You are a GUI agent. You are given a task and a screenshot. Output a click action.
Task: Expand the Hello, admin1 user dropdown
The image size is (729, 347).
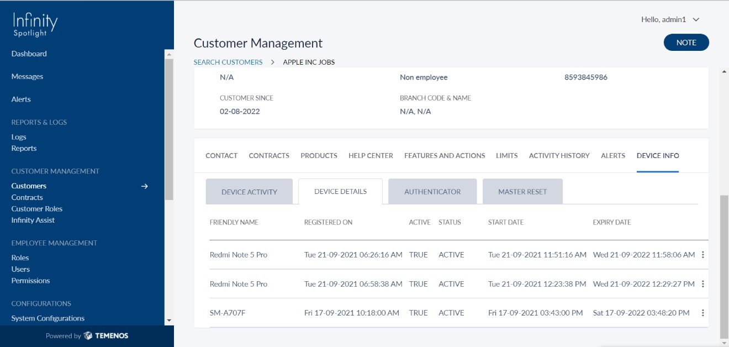tap(670, 19)
